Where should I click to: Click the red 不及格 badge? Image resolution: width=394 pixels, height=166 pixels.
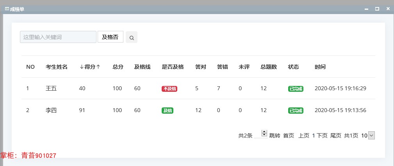[x=169, y=89]
